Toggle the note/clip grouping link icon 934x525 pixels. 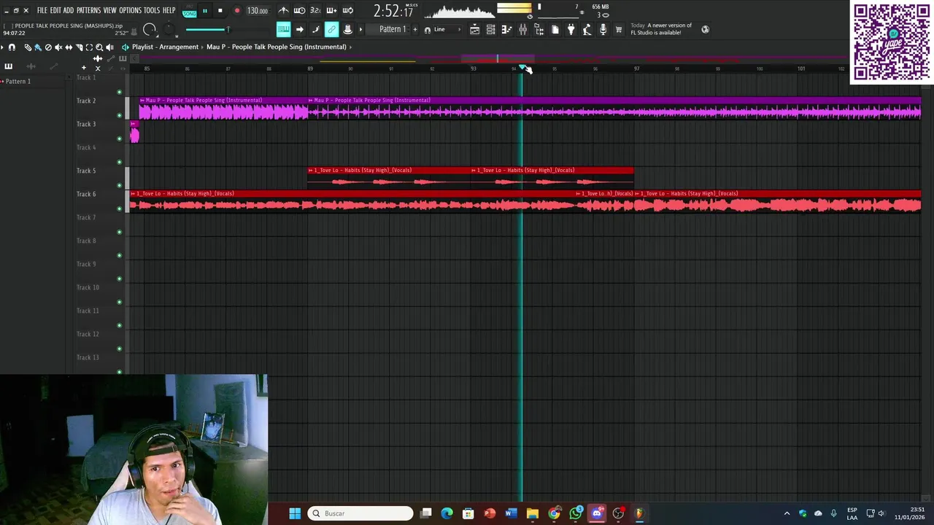pos(331,29)
